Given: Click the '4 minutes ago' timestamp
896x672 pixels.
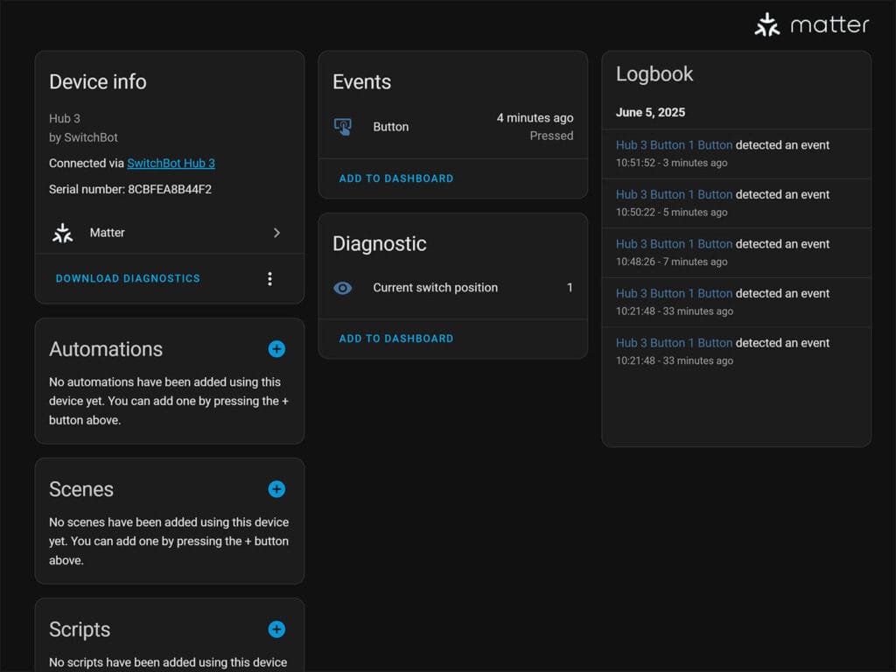Looking at the screenshot, I should (535, 118).
